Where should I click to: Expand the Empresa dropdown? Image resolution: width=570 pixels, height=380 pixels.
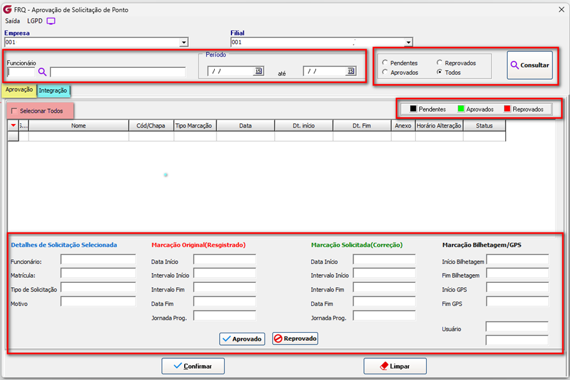tap(184, 42)
